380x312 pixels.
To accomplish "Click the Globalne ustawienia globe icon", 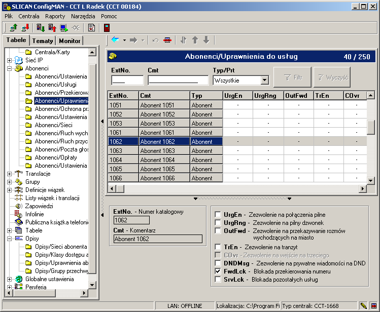I will click(19, 279).
